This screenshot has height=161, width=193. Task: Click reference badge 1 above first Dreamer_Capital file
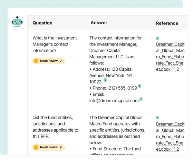[158, 38]
